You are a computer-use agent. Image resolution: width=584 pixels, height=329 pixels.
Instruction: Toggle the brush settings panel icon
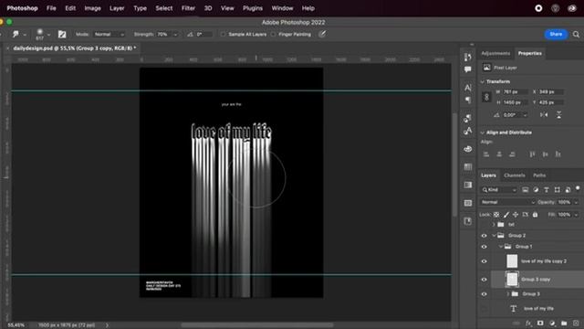[62, 35]
